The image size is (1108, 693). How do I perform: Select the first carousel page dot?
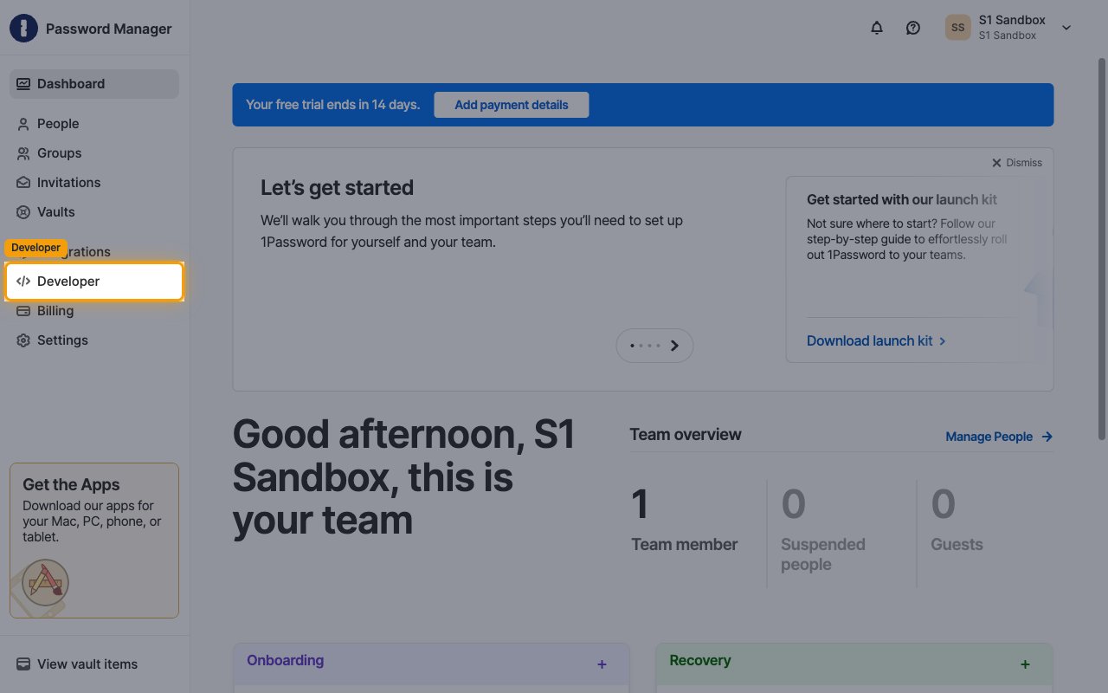(633, 346)
